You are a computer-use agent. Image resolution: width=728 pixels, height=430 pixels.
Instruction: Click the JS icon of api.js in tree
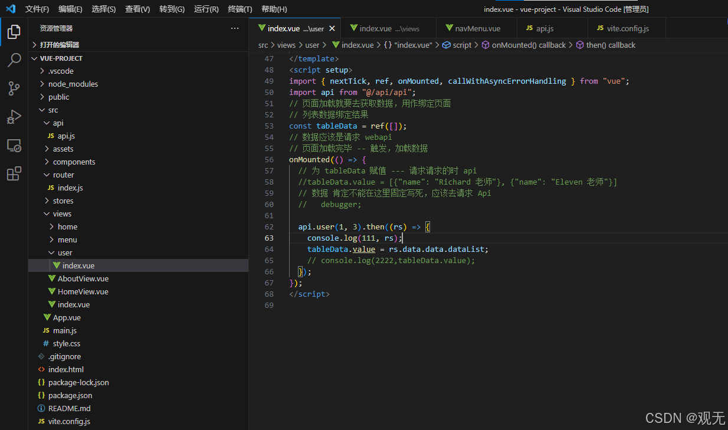point(51,136)
